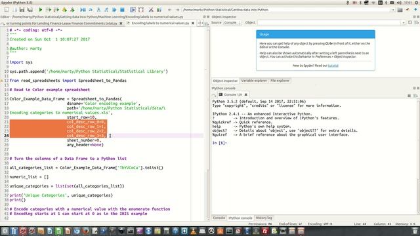420x236 pixels.
Task: Click the debugger Step return icon
Action: pos(106,10)
